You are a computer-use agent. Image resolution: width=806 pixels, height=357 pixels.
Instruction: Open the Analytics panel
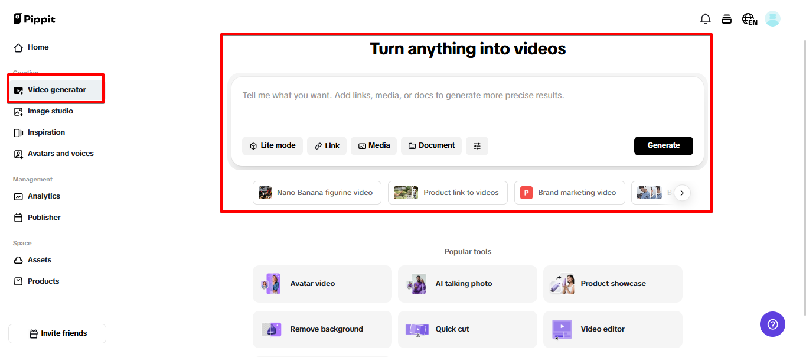(45, 196)
